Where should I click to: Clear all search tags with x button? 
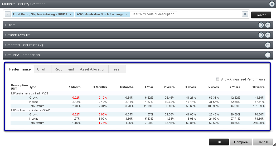click(x=245, y=14)
